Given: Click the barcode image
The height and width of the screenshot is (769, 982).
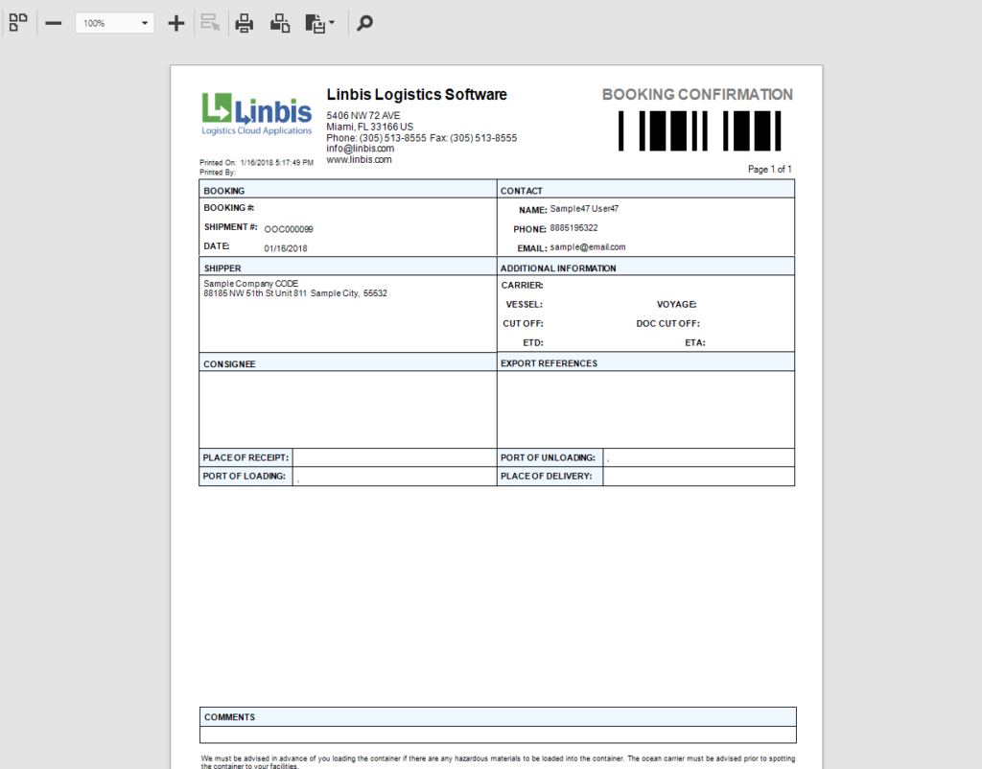Looking at the screenshot, I should [699, 130].
